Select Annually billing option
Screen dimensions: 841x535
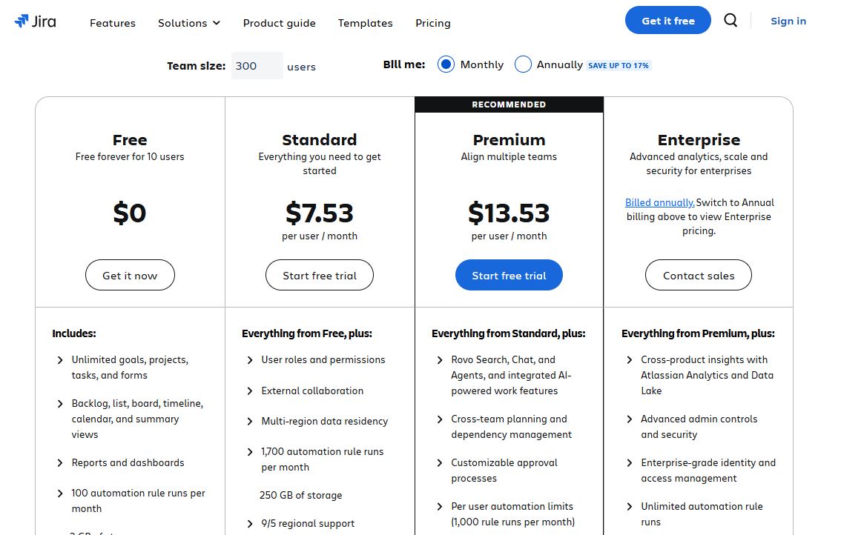pos(524,64)
